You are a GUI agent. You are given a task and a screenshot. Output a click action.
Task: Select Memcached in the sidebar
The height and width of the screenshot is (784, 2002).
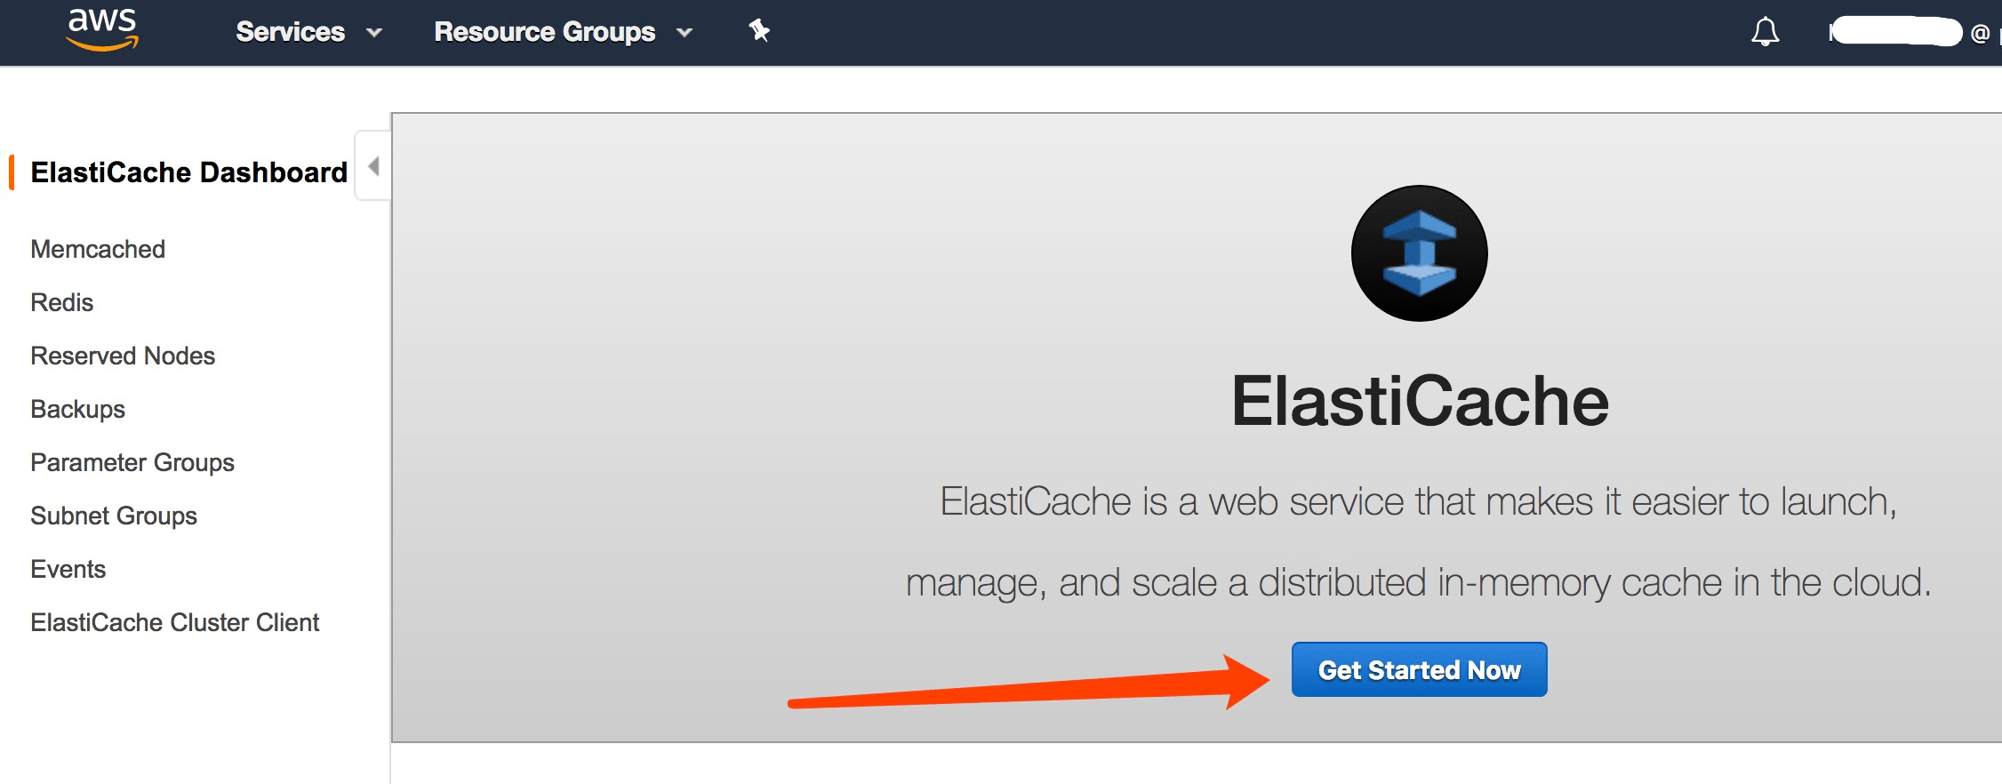[97, 249]
